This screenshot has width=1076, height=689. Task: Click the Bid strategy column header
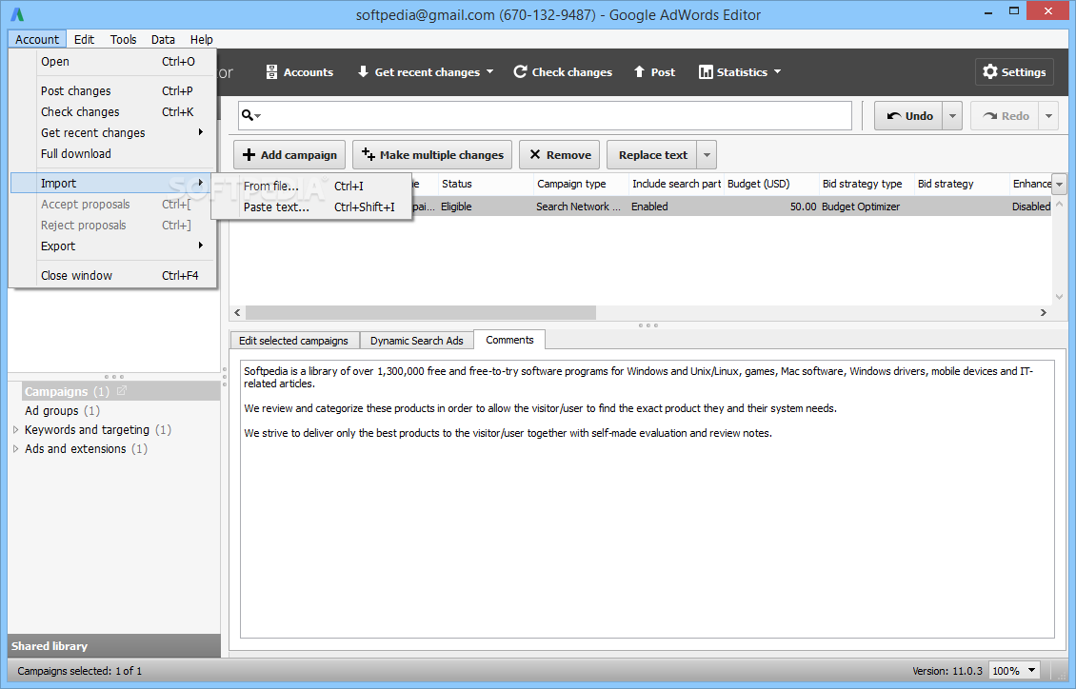tap(962, 184)
